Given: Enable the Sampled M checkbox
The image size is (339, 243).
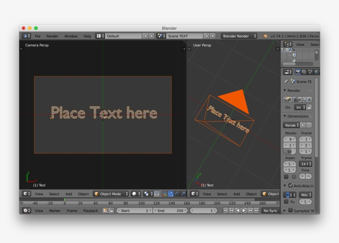Looking at the screenshot, I should point(291,210).
